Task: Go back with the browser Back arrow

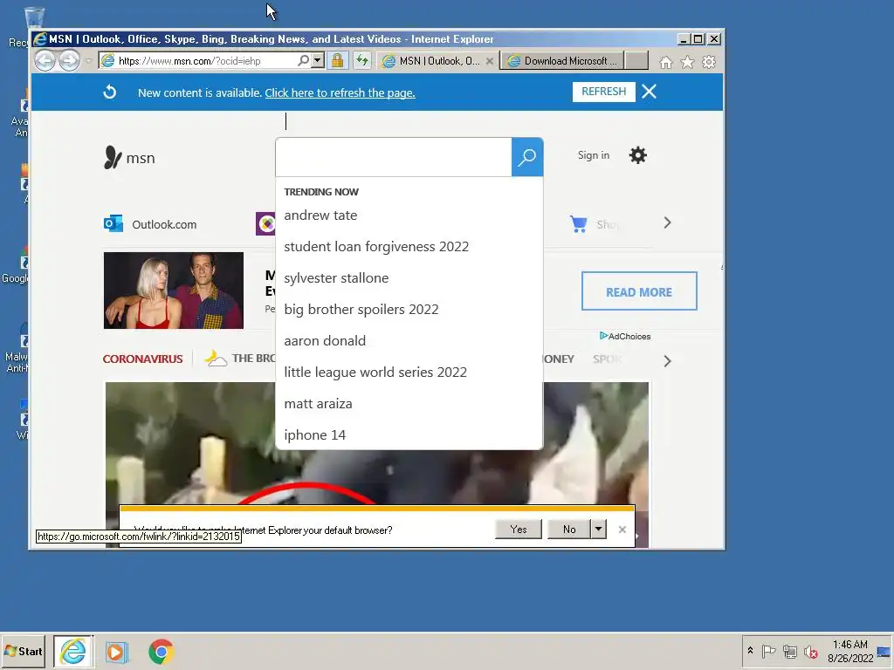Action: (x=45, y=60)
